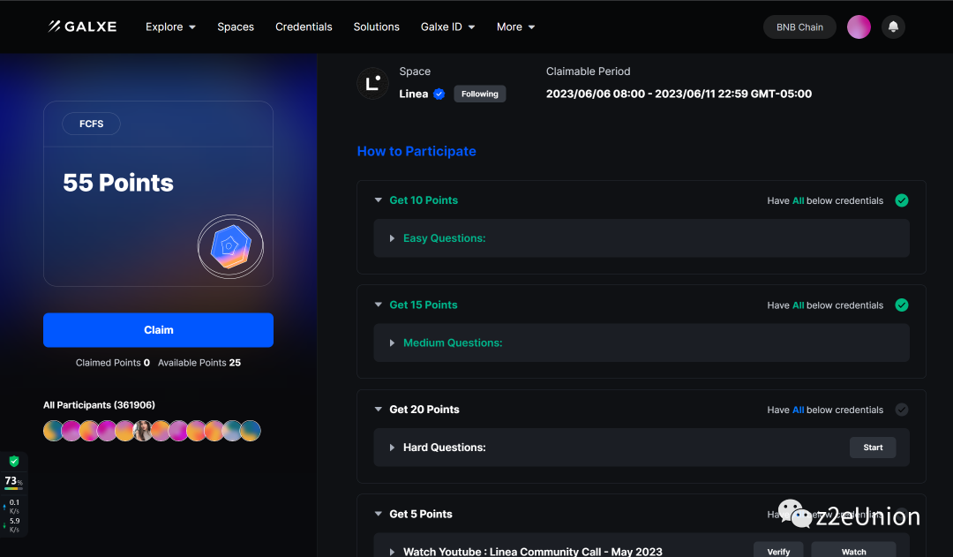Screen dimensions: 953x557
Task: Click the BNB Chain network selector
Action: tap(799, 27)
